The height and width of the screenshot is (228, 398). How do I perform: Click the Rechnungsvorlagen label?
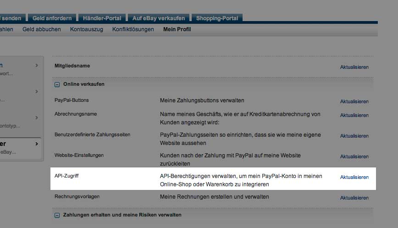pos(77,196)
